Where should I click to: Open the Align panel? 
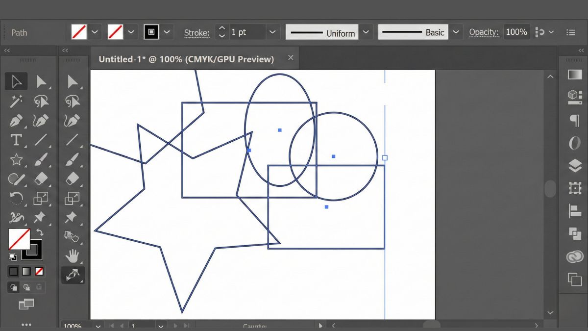pos(574,209)
